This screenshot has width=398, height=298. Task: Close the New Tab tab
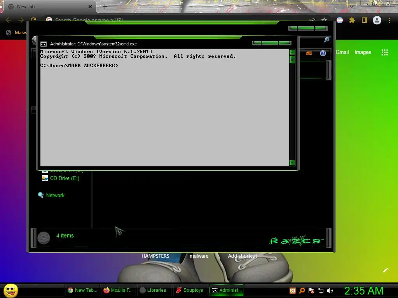pyautogui.click(x=90, y=7)
